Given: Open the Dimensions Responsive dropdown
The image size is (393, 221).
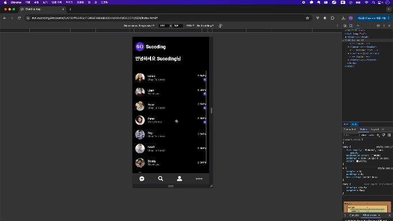Looking at the screenshot, I should [139, 26].
